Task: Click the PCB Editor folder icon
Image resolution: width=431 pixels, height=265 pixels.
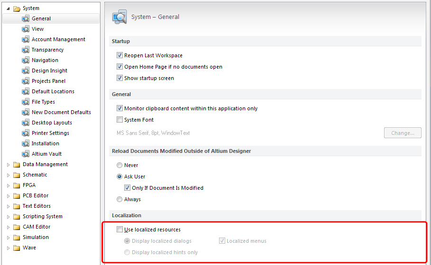Action: [17, 195]
